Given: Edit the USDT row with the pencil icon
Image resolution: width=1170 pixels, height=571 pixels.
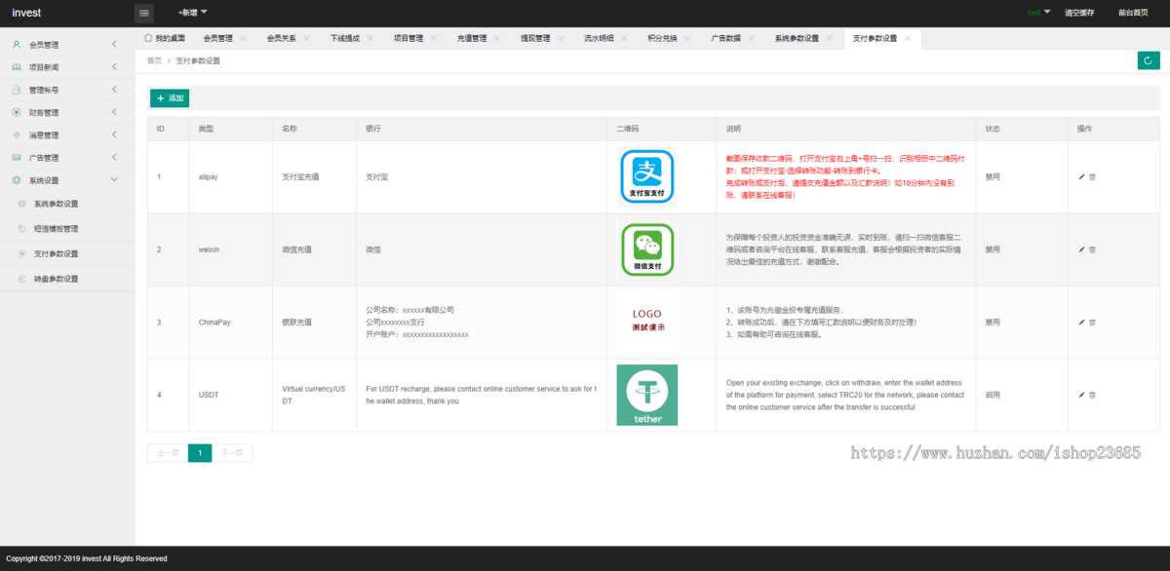Looking at the screenshot, I should coord(1081,395).
